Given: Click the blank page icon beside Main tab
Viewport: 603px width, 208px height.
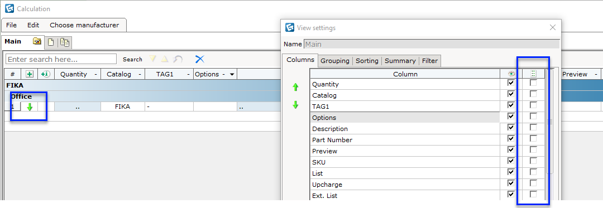Looking at the screenshot, I should point(50,42).
